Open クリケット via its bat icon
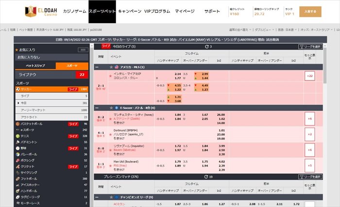The image size is (340, 207). 18,166
